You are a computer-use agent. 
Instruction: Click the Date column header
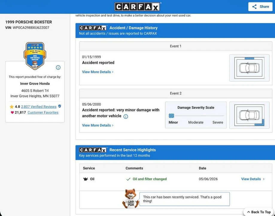pos(202,168)
